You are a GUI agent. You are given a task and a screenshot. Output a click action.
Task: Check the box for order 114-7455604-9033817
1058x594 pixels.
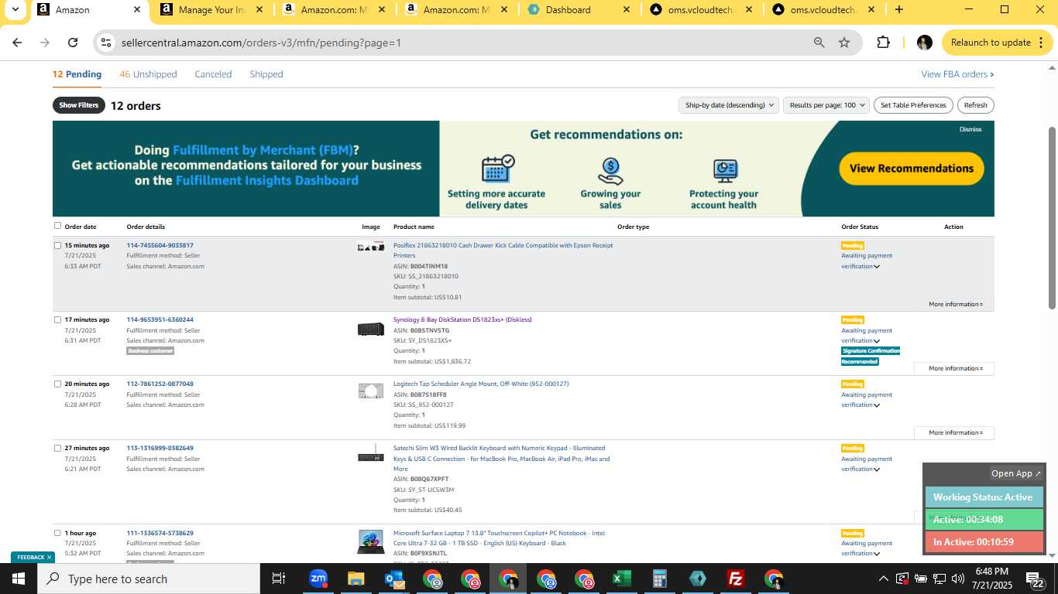pyautogui.click(x=57, y=245)
